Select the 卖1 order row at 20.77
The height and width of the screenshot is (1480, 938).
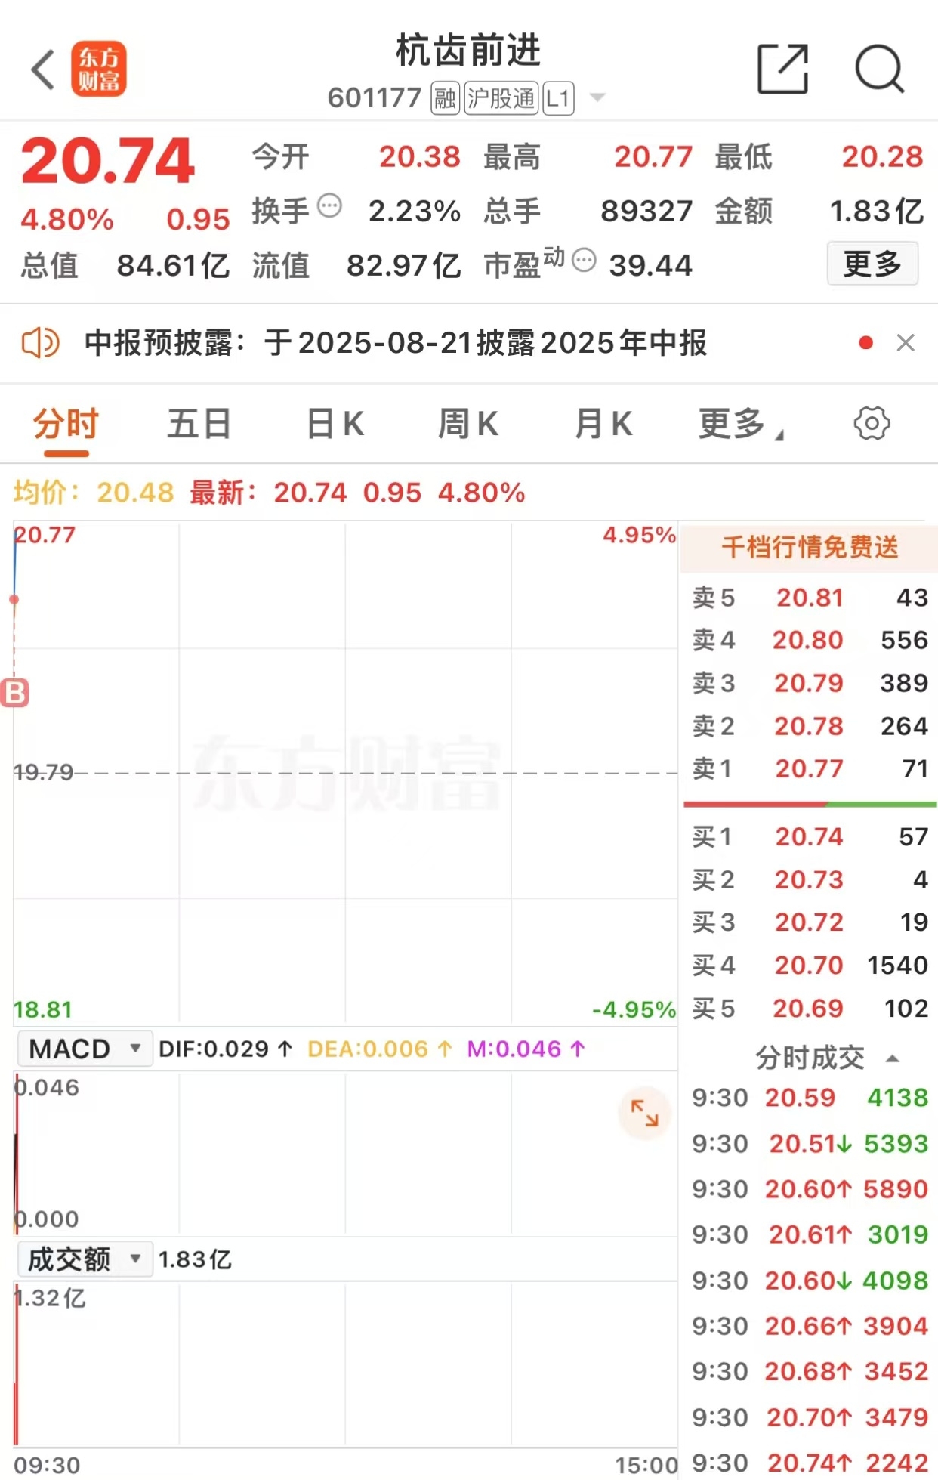pyautogui.click(x=810, y=768)
